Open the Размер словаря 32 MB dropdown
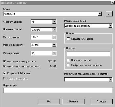Viewport: 115px width, 107px height. tap(54, 45)
